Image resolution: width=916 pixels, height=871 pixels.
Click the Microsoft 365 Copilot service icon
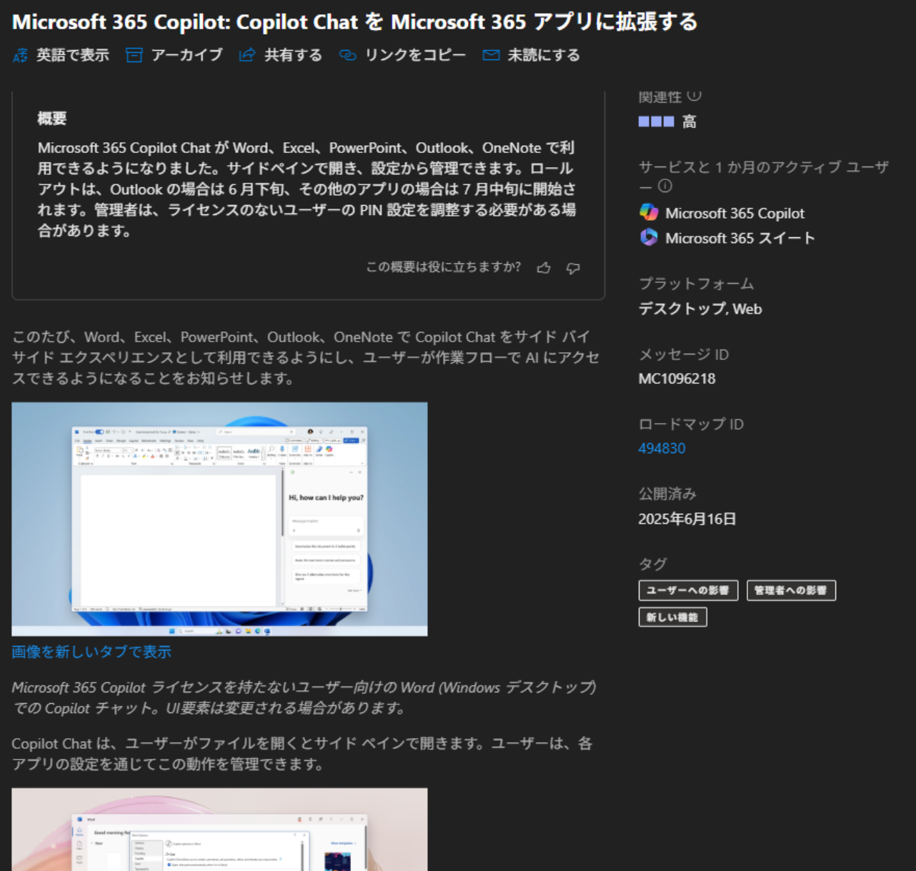(x=649, y=212)
